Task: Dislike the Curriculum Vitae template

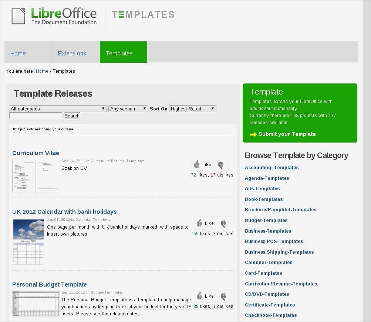Action: (x=221, y=164)
